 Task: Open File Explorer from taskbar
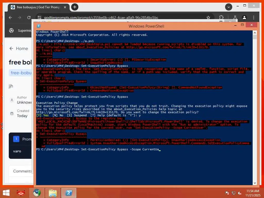[x=53, y=193]
